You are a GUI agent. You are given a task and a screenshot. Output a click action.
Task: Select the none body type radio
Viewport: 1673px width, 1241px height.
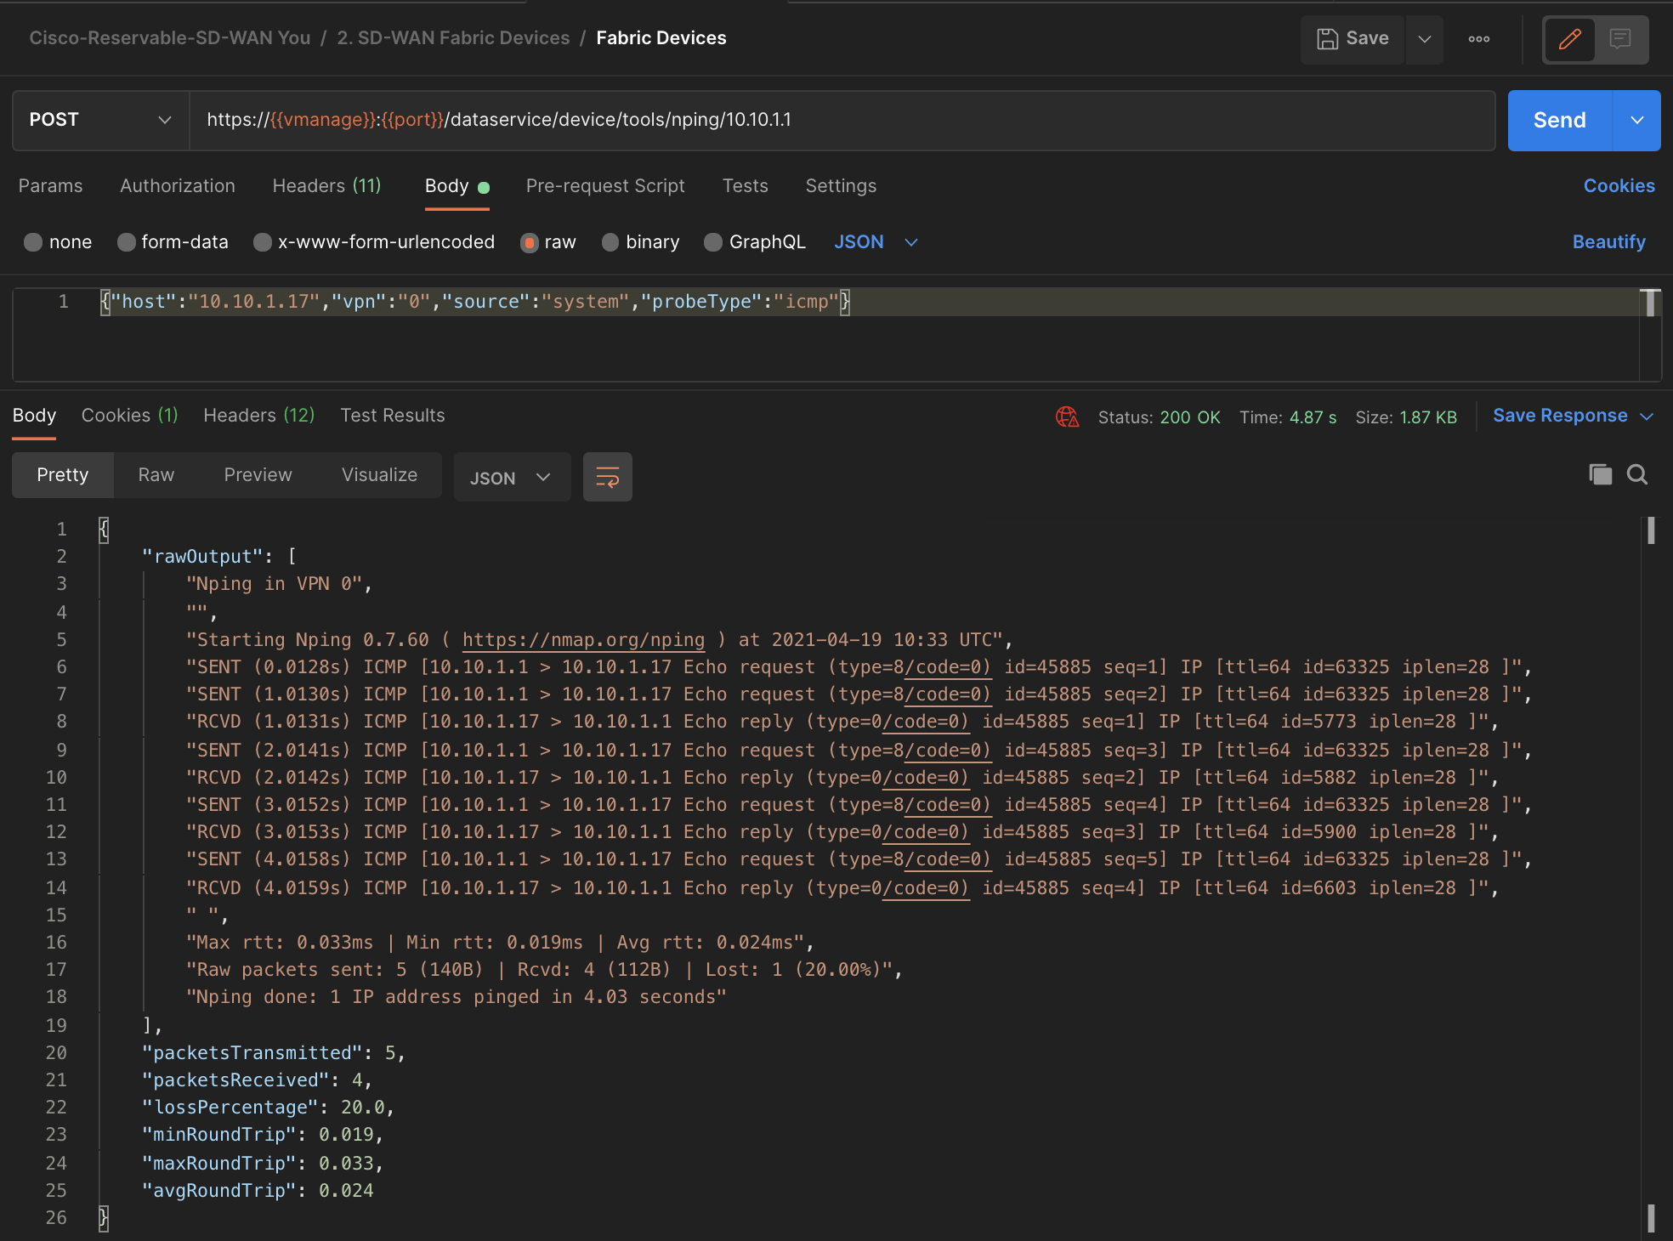[x=33, y=242]
